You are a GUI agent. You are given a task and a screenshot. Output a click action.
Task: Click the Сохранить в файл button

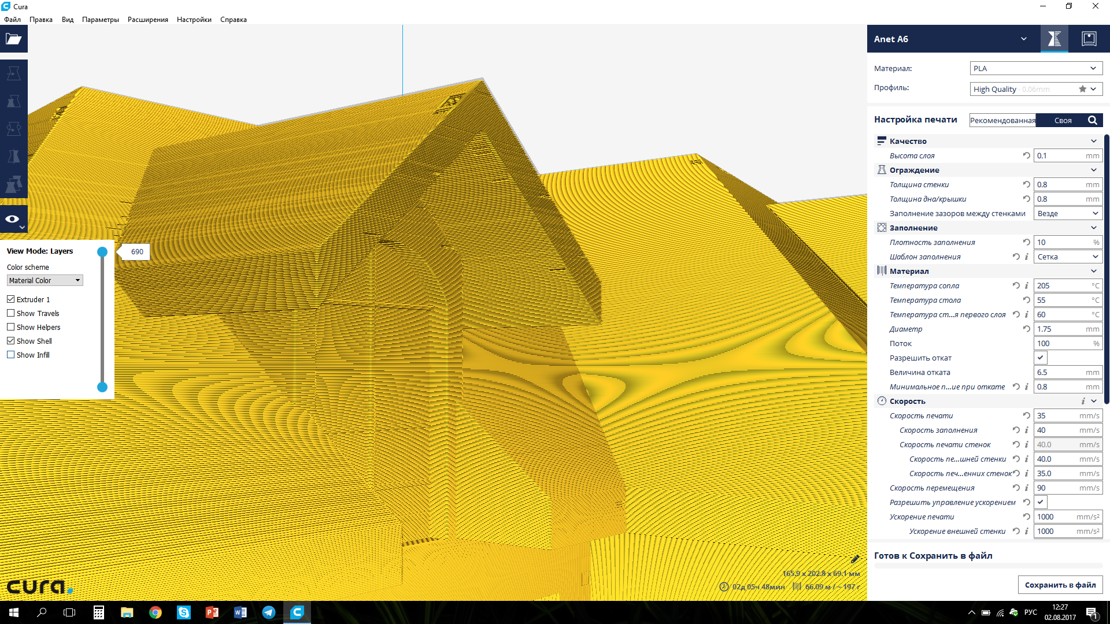click(x=1060, y=585)
